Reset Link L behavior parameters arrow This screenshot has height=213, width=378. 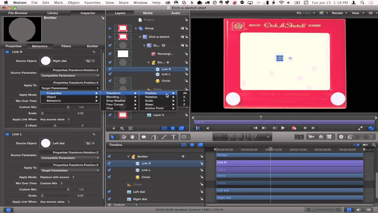[x=94, y=134]
